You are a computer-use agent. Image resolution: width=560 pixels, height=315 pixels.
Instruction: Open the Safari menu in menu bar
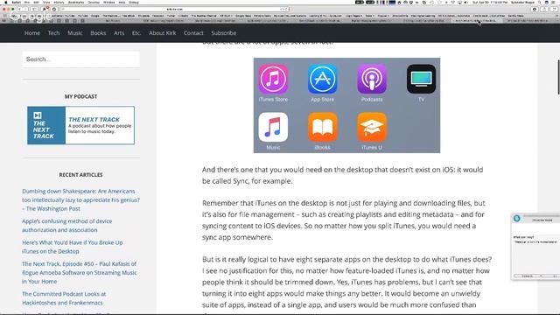click(17, 3)
